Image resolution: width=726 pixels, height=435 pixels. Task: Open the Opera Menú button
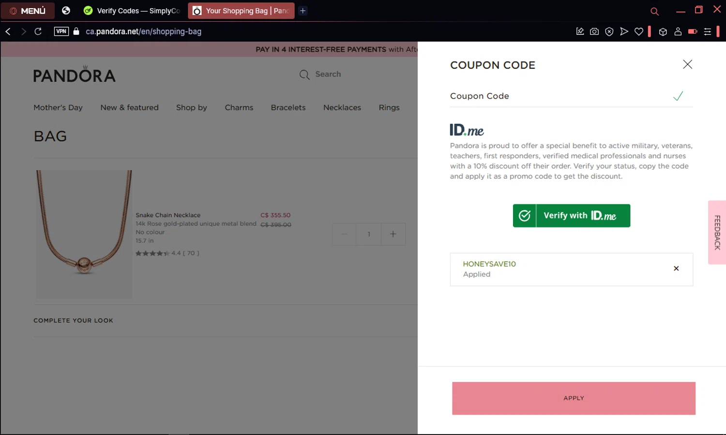pos(28,11)
